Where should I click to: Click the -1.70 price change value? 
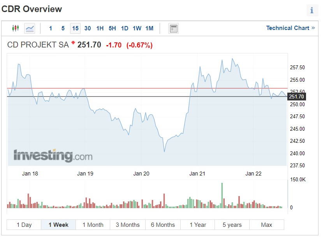point(114,45)
